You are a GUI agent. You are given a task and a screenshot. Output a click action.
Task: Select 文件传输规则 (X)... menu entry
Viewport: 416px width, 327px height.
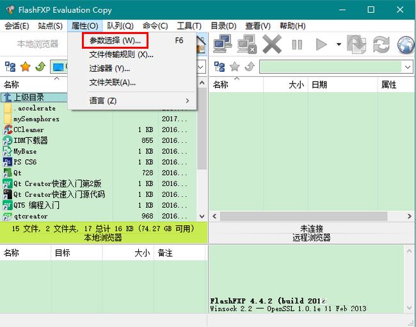tap(121, 55)
